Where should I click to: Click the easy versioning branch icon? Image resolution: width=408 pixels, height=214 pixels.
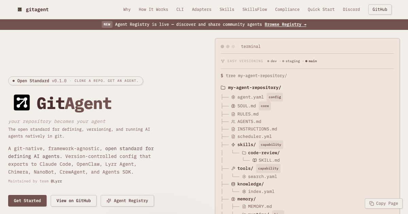tap(223, 61)
